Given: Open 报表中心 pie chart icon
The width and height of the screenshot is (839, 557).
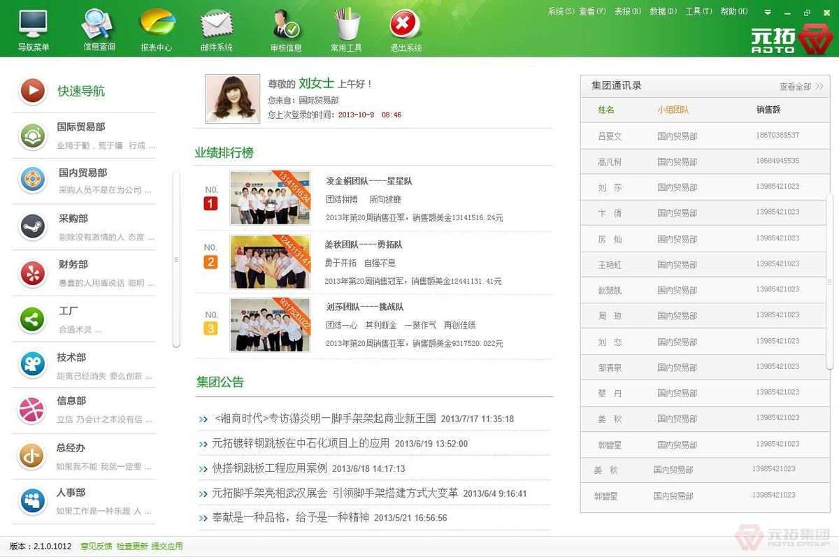Looking at the screenshot, I should (x=157, y=23).
